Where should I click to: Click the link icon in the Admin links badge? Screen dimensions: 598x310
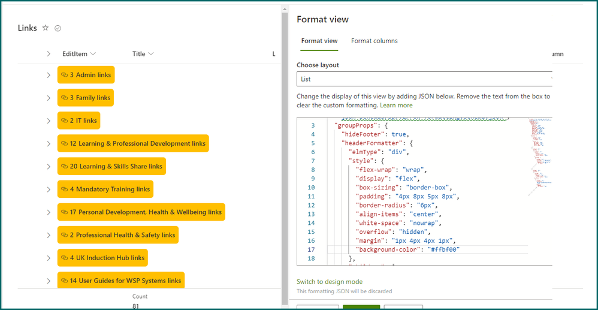tap(64, 75)
